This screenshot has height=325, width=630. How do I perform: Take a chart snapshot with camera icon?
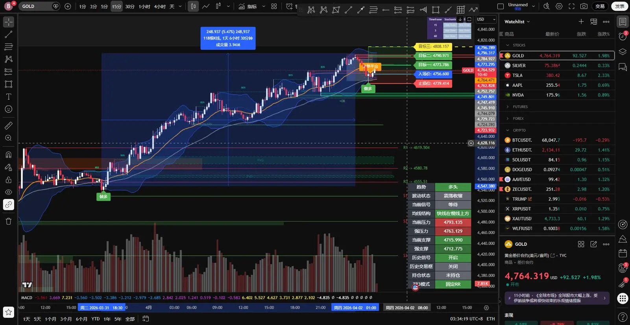(584, 6)
